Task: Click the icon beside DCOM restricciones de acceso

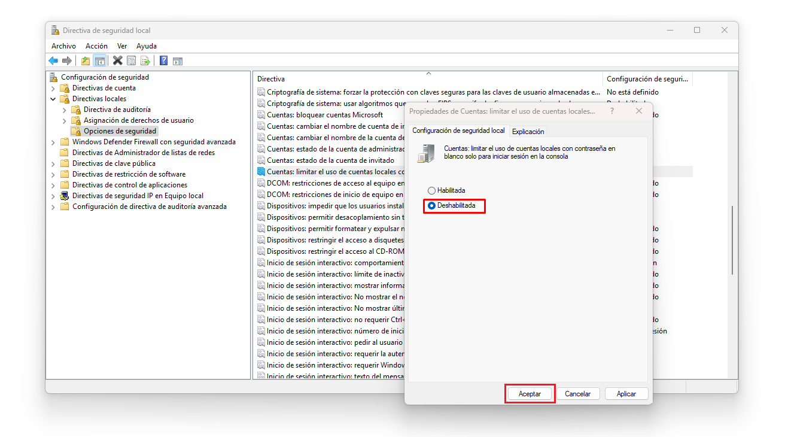Action: (x=261, y=183)
